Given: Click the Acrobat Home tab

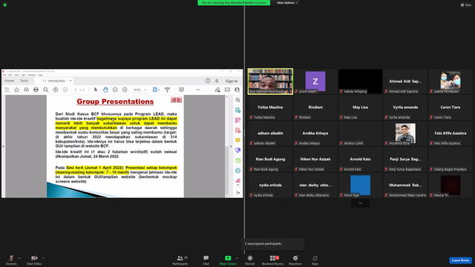Looking at the screenshot, I should coord(9,81).
